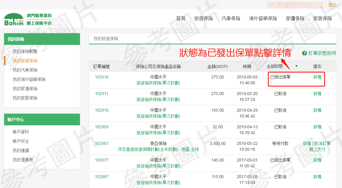This screenshot has height=188, width=342.
Task: Open order number 102909
Action: (x=102, y=127)
